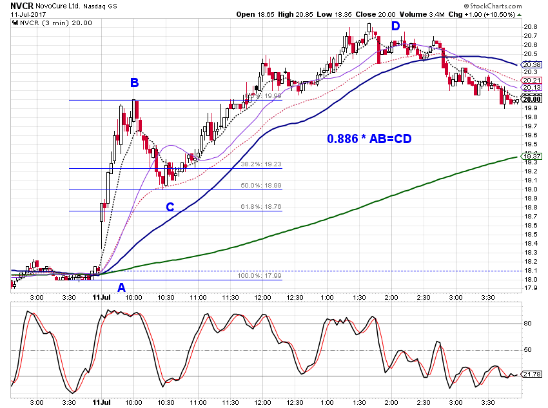Click the blue pattern point label 'B'
Viewport: 548px width, 408px height.
tap(134, 83)
